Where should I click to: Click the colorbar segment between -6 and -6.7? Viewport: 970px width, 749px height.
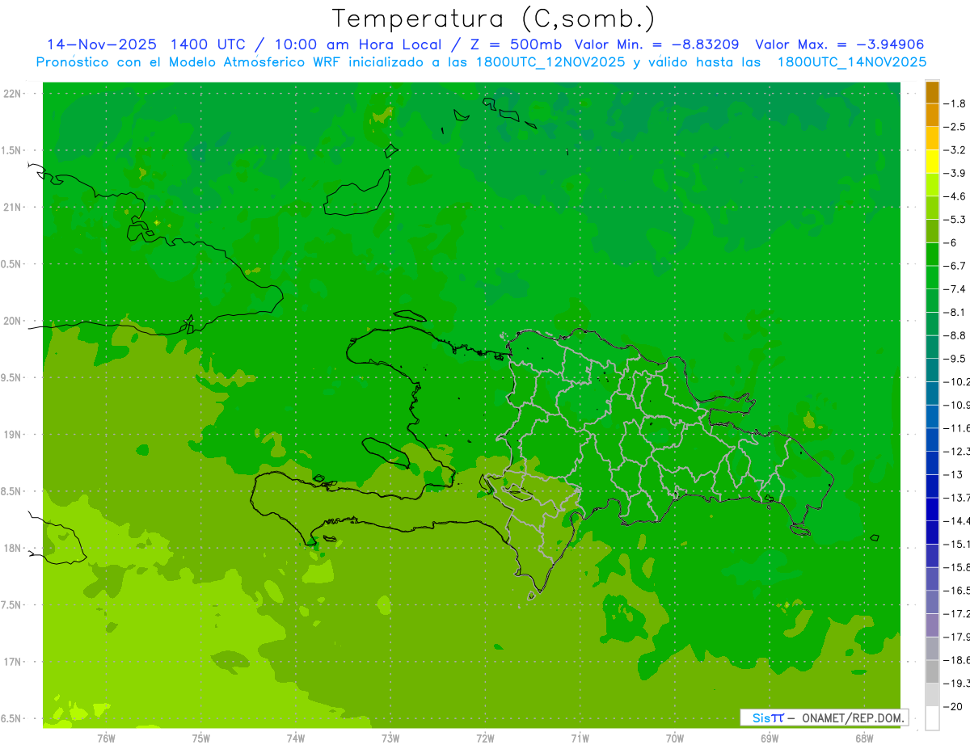point(932,254)
